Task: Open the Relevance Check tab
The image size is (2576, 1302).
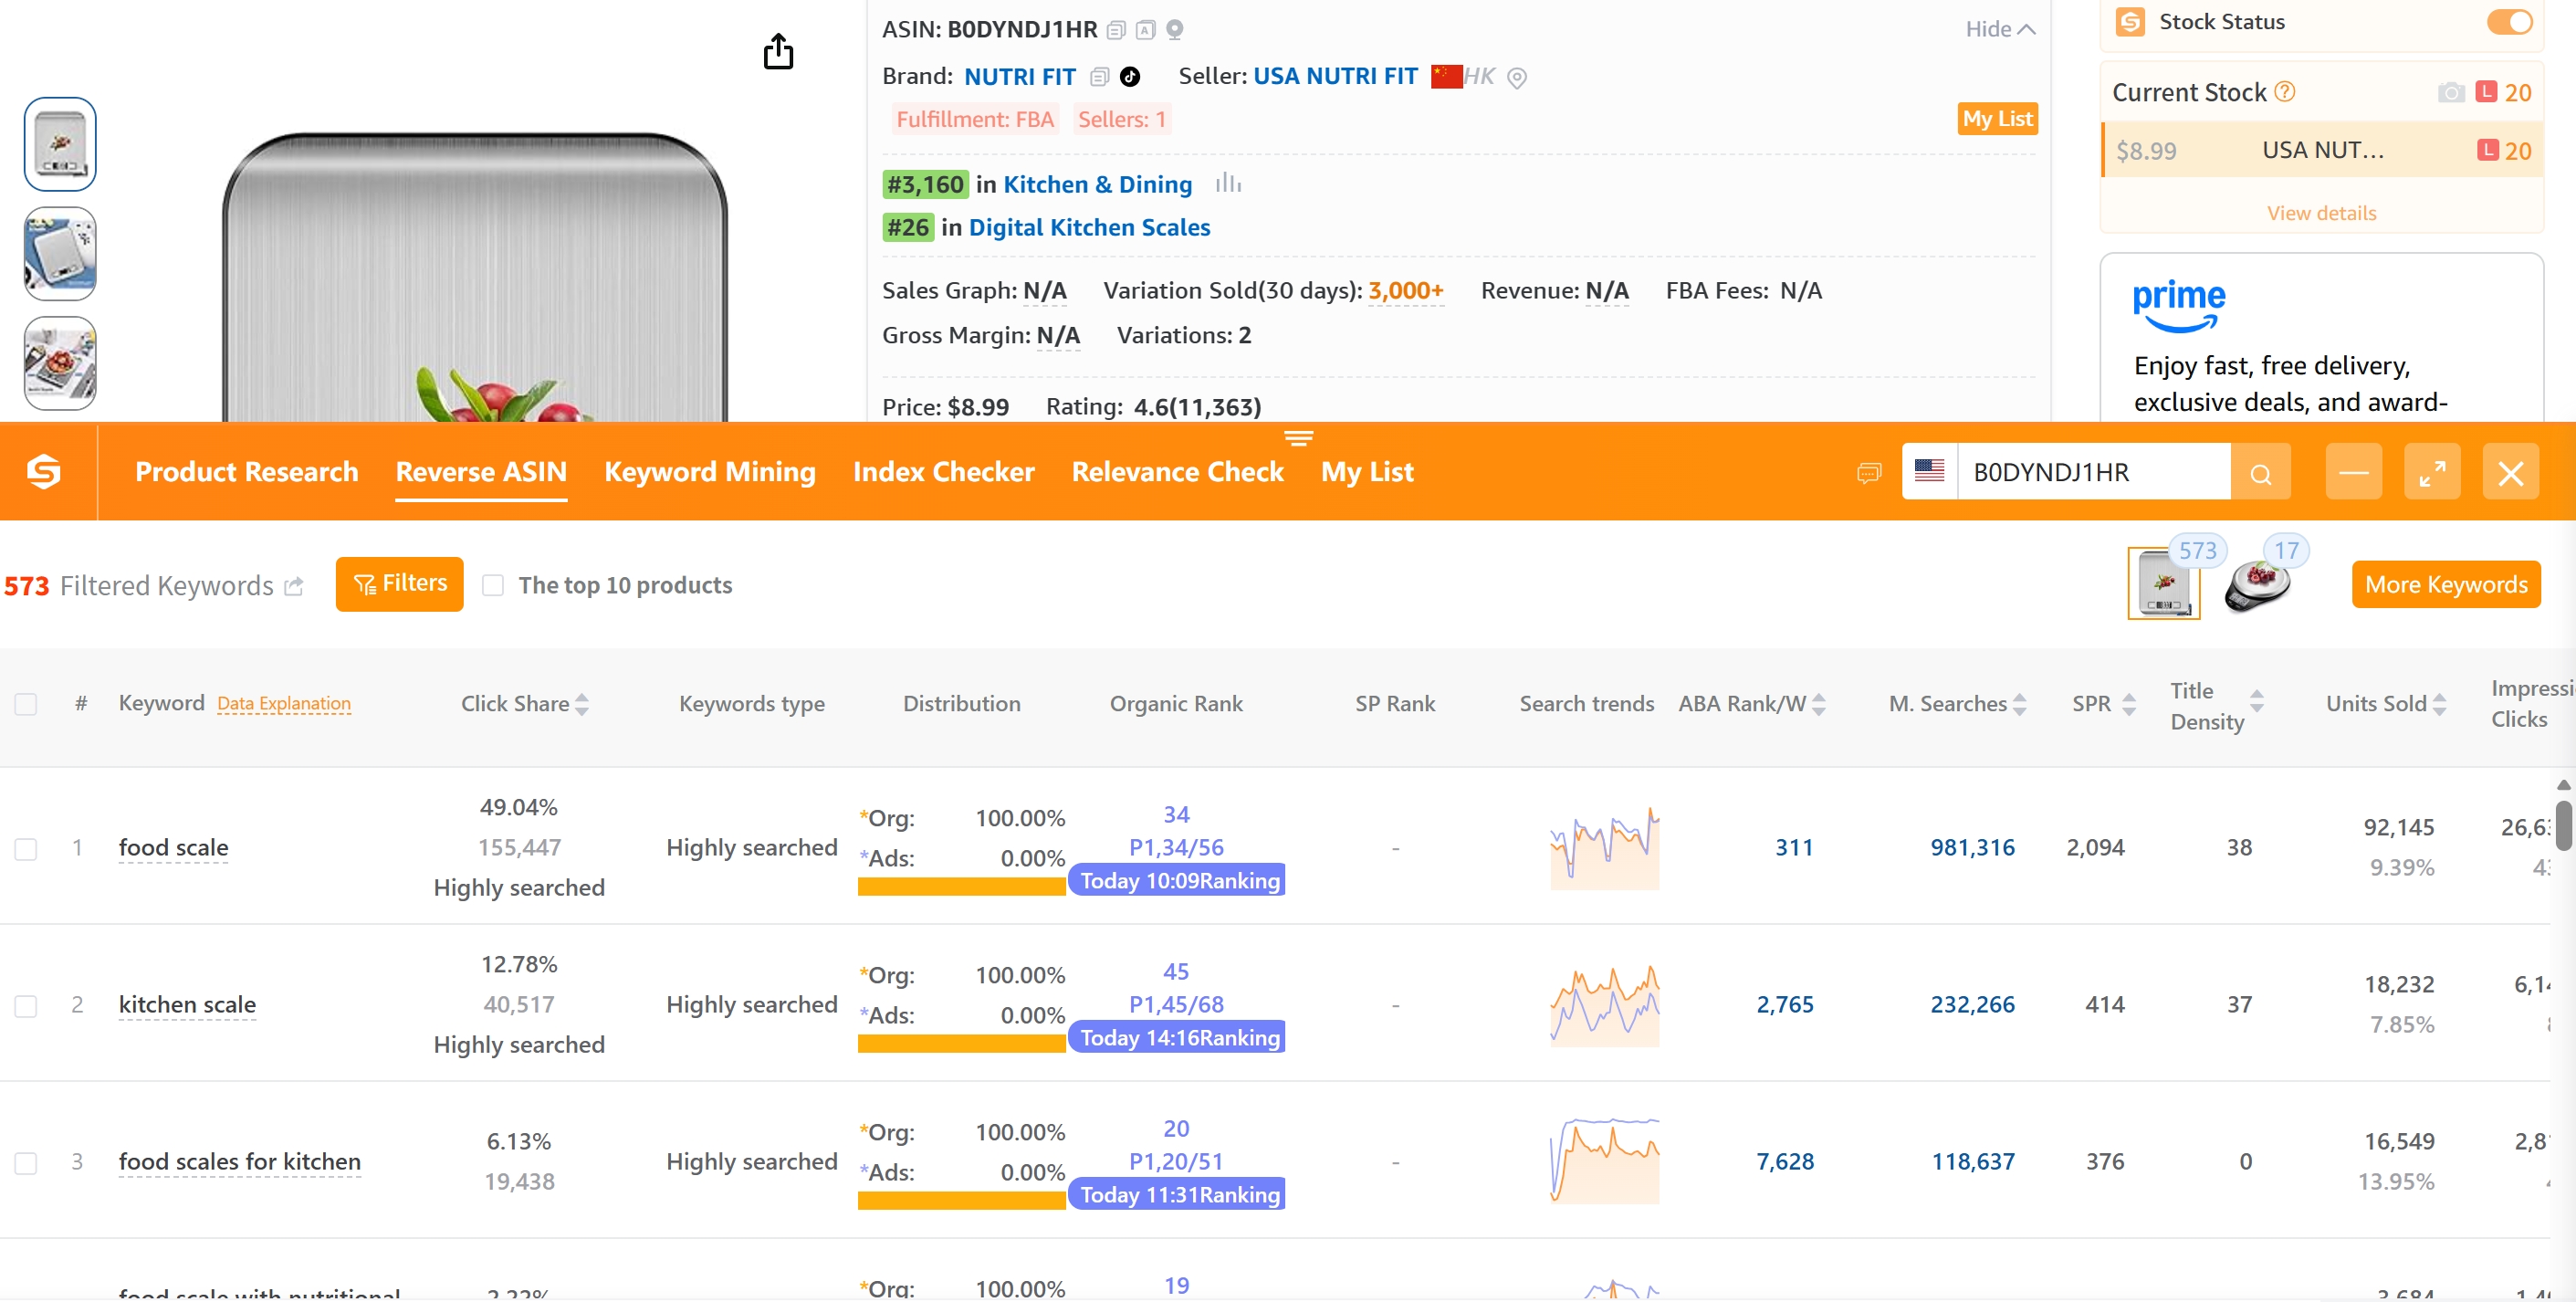Action: [x=1177, y=471]
